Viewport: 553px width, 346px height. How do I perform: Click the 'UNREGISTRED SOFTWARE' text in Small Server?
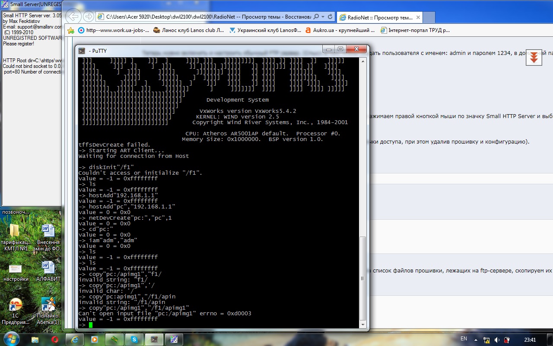click(32, 38)
